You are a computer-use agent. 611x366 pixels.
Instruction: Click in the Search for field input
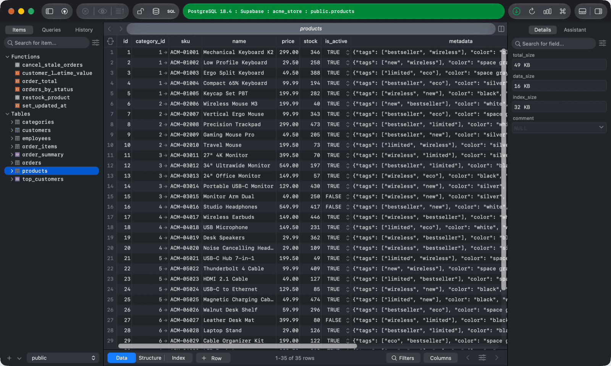click(x=554, y=44)
